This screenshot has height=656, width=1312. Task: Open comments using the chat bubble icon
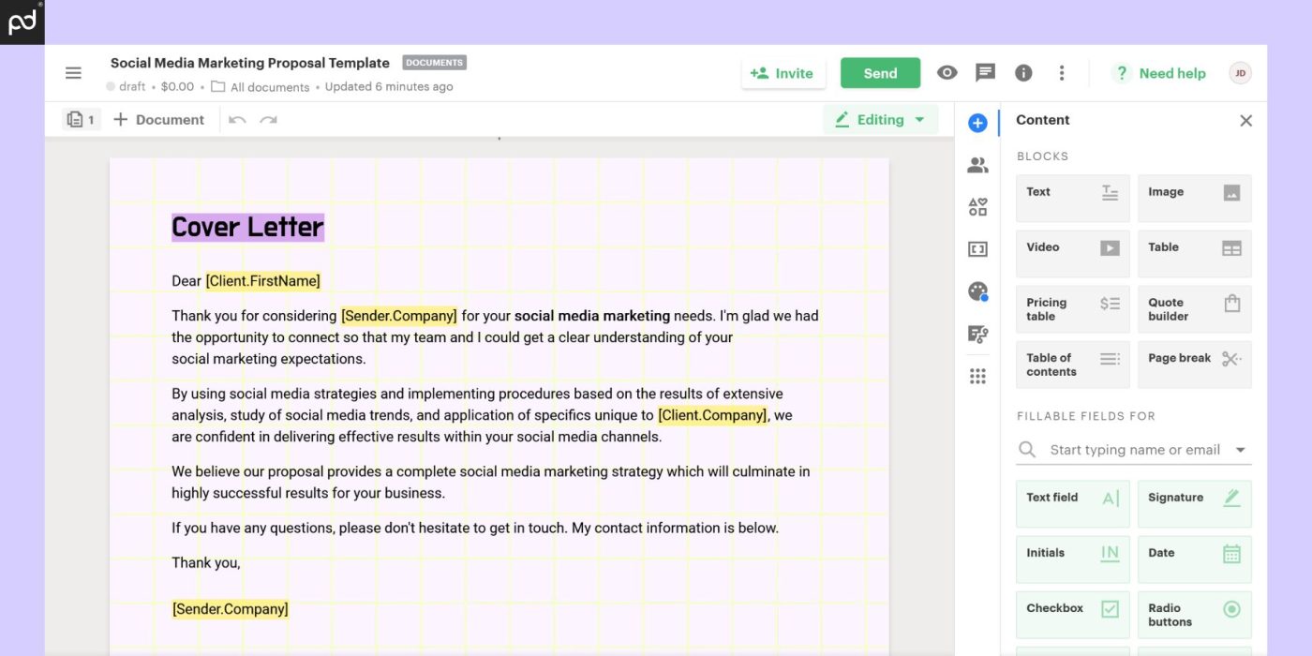[985, 72]
